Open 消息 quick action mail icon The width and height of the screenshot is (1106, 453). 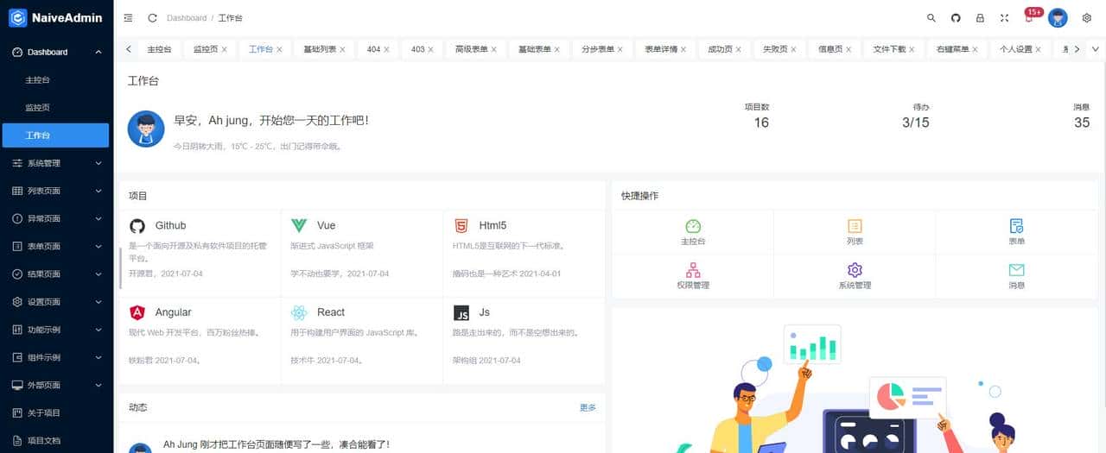[1016, 270]
